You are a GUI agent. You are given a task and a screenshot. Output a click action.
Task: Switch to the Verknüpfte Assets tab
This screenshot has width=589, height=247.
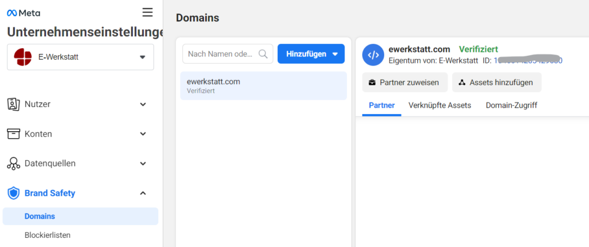[439, 105]
